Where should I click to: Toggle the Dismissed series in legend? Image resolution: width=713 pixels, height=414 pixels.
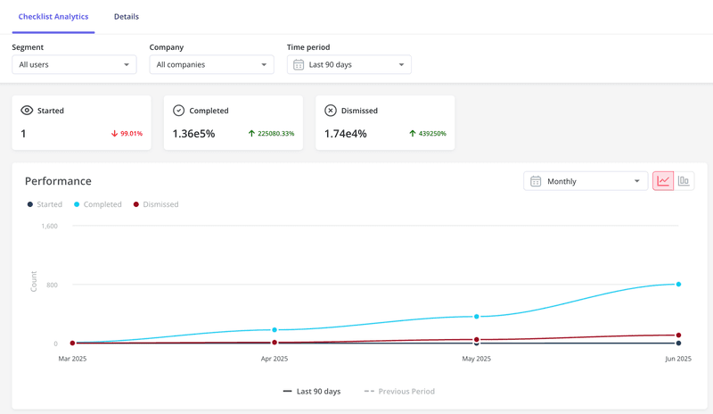[156, 204]
